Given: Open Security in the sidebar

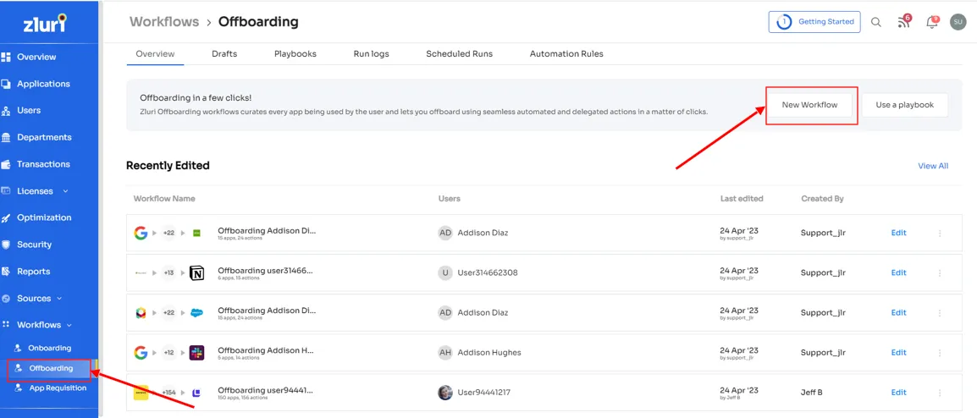Looking at the screenshot, I should [34, 245].
